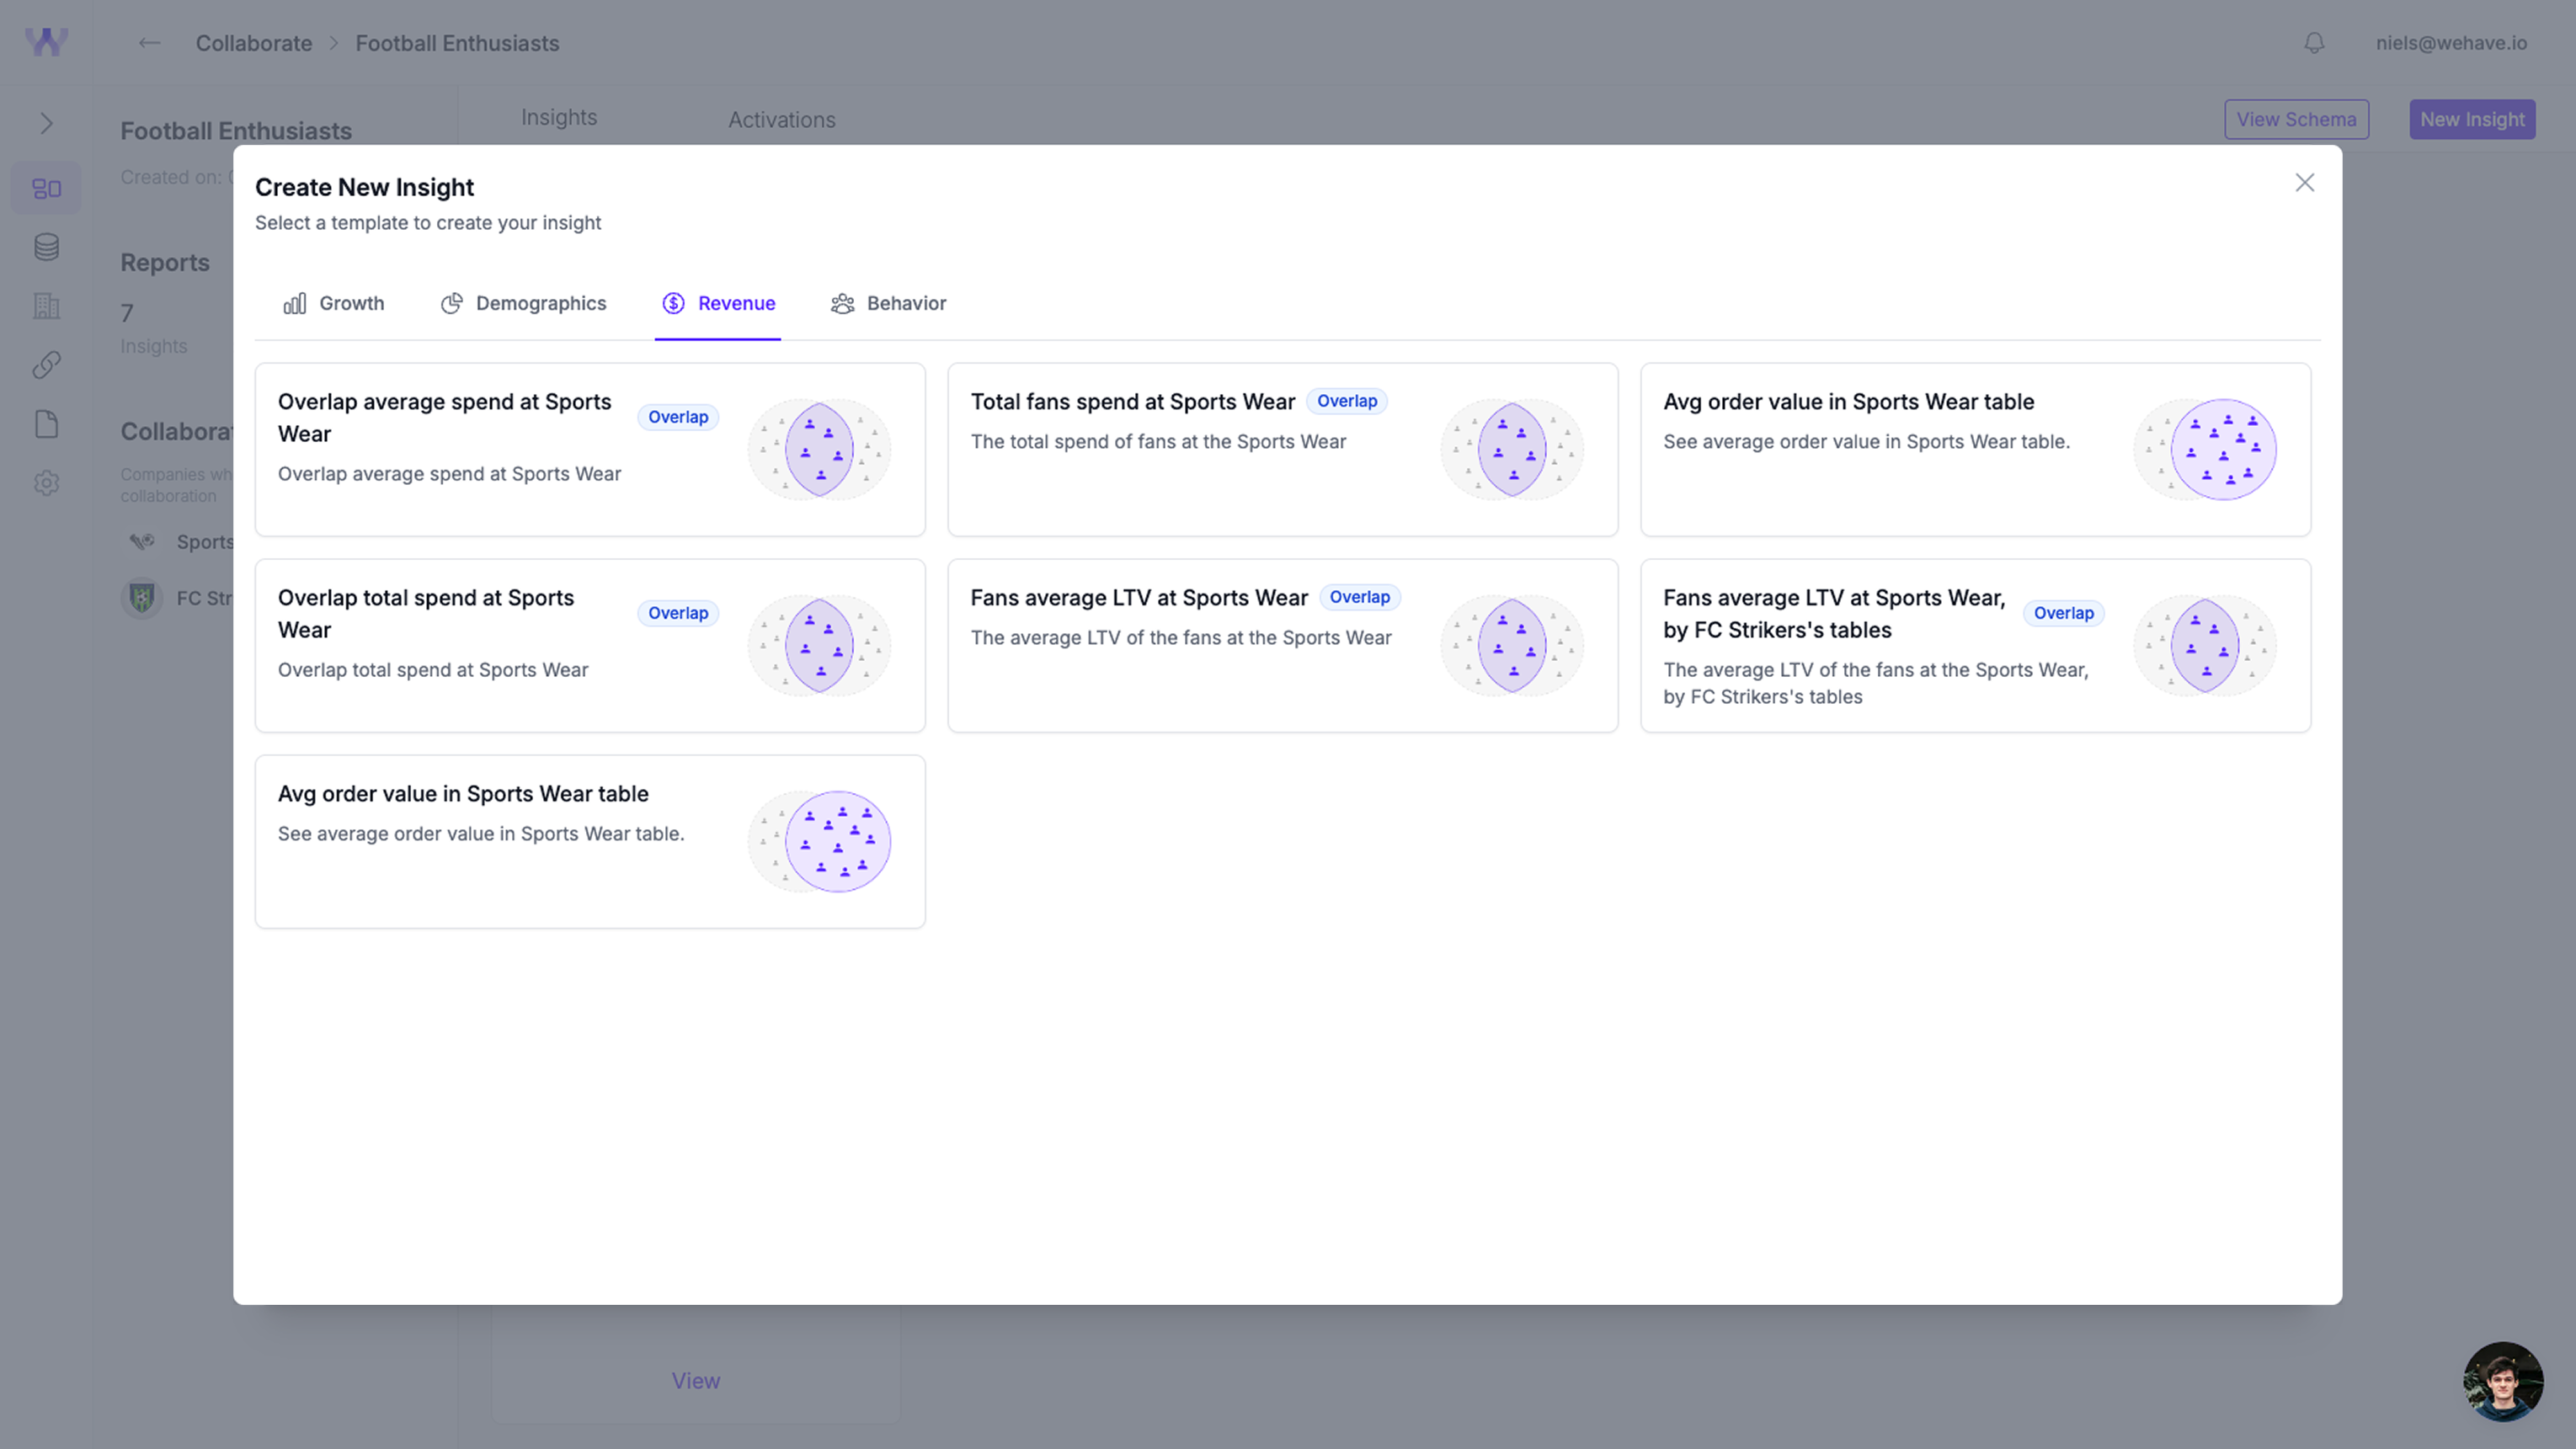The width and height of the screenshot is (2576, 1449).
Task: Expand the collapsed sidebar with the chevron arrow
Action: [46, 123]
